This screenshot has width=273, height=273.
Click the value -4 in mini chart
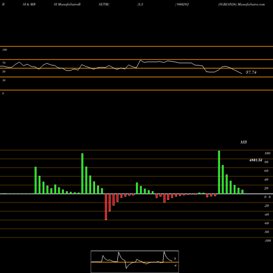coord(175,265)
